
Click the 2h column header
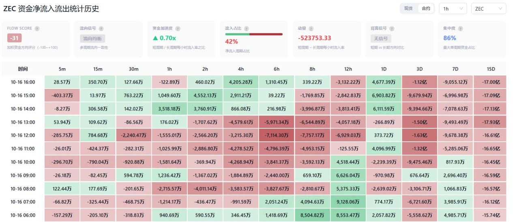coord(205,69)
